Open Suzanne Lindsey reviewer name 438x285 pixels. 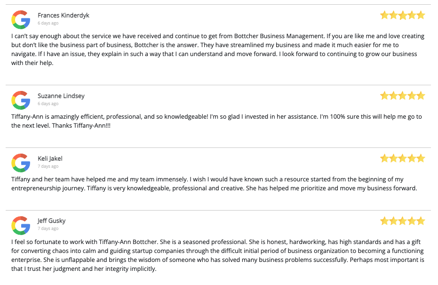61,96
